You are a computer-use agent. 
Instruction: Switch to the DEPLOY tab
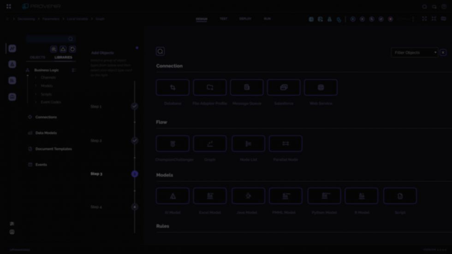(x=245, y=19)
